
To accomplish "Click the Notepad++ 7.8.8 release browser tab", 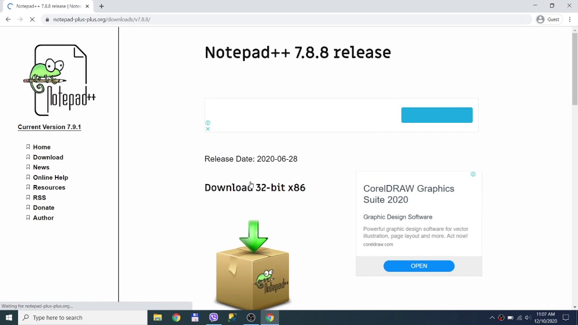I will (x=48, y=6).
